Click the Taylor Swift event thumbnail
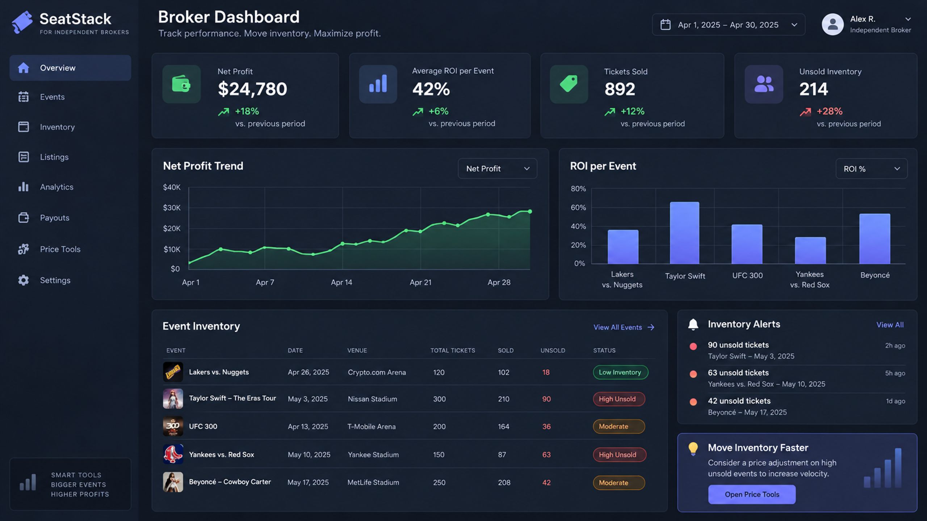The height and width of the screenshot is (521, 927). coord(173,399)
